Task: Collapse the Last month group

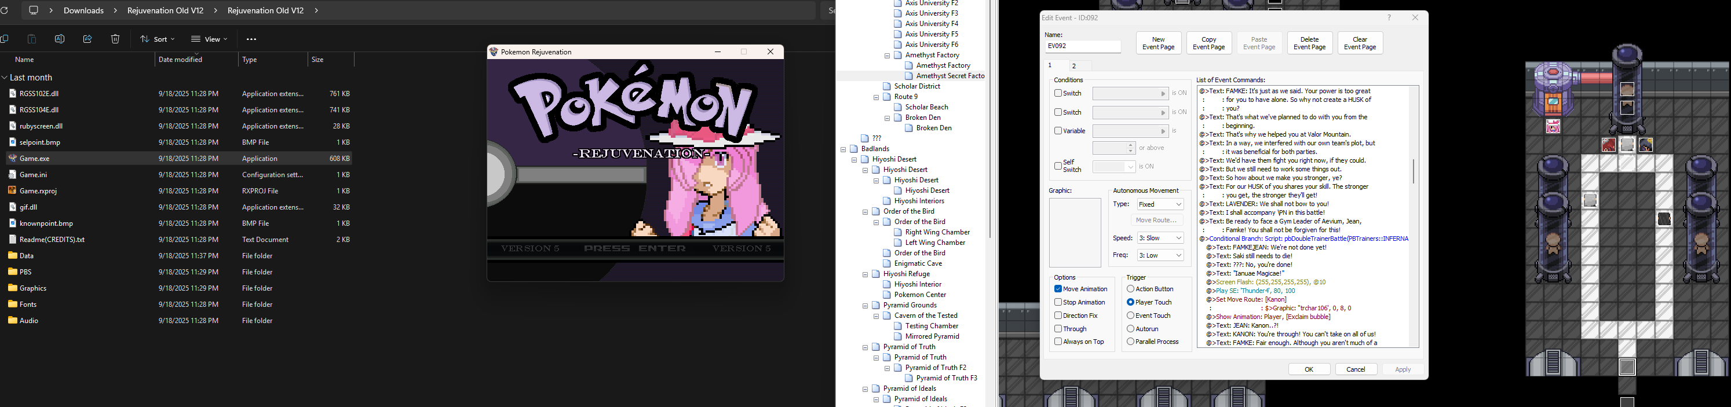Action: 5,78
